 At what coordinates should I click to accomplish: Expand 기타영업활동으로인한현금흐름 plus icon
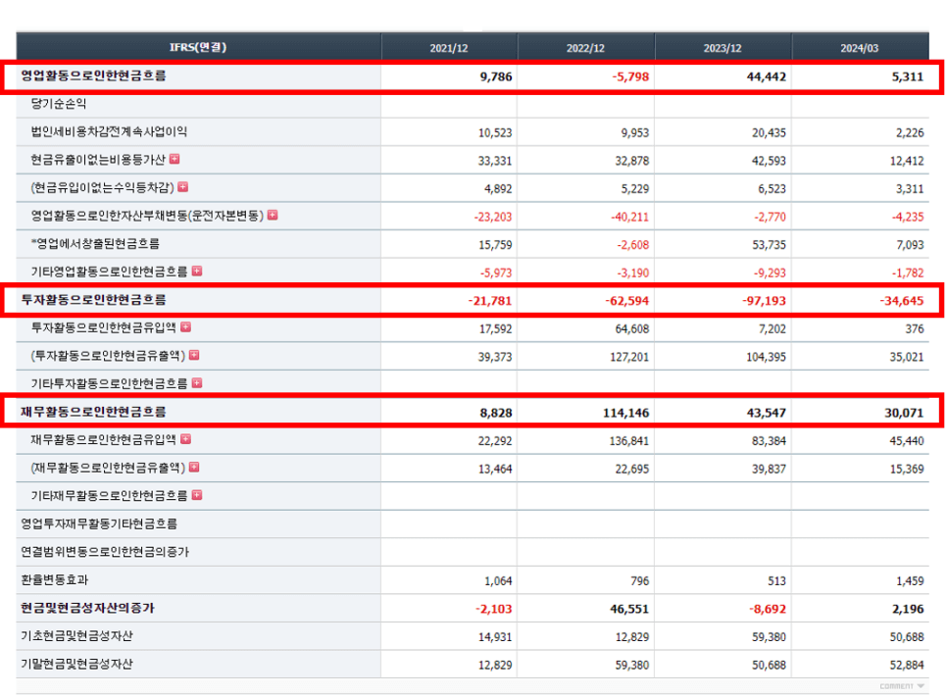pyautogui.click(x=197, y=272)
